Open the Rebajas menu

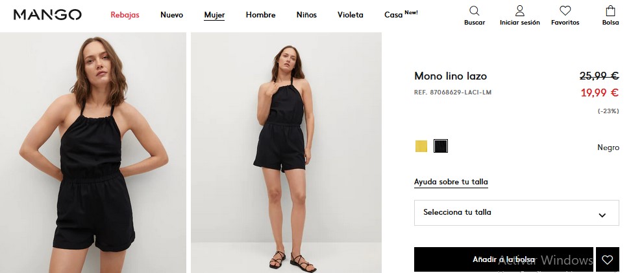pyautogui.click(x=125, y=15)
